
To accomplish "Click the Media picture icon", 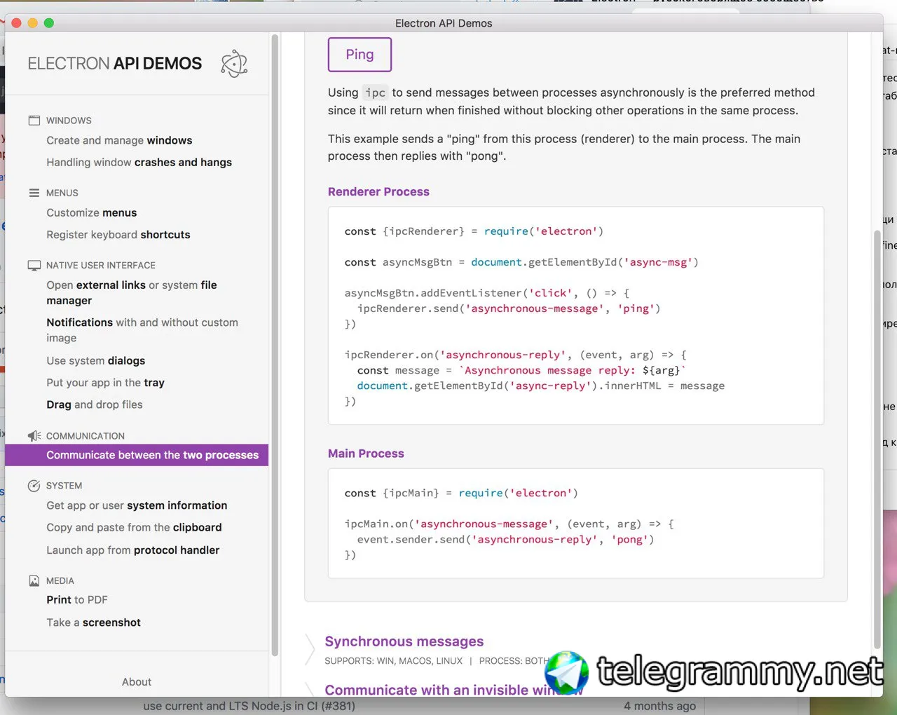I will pyautogui.click(x=34, y=580).
